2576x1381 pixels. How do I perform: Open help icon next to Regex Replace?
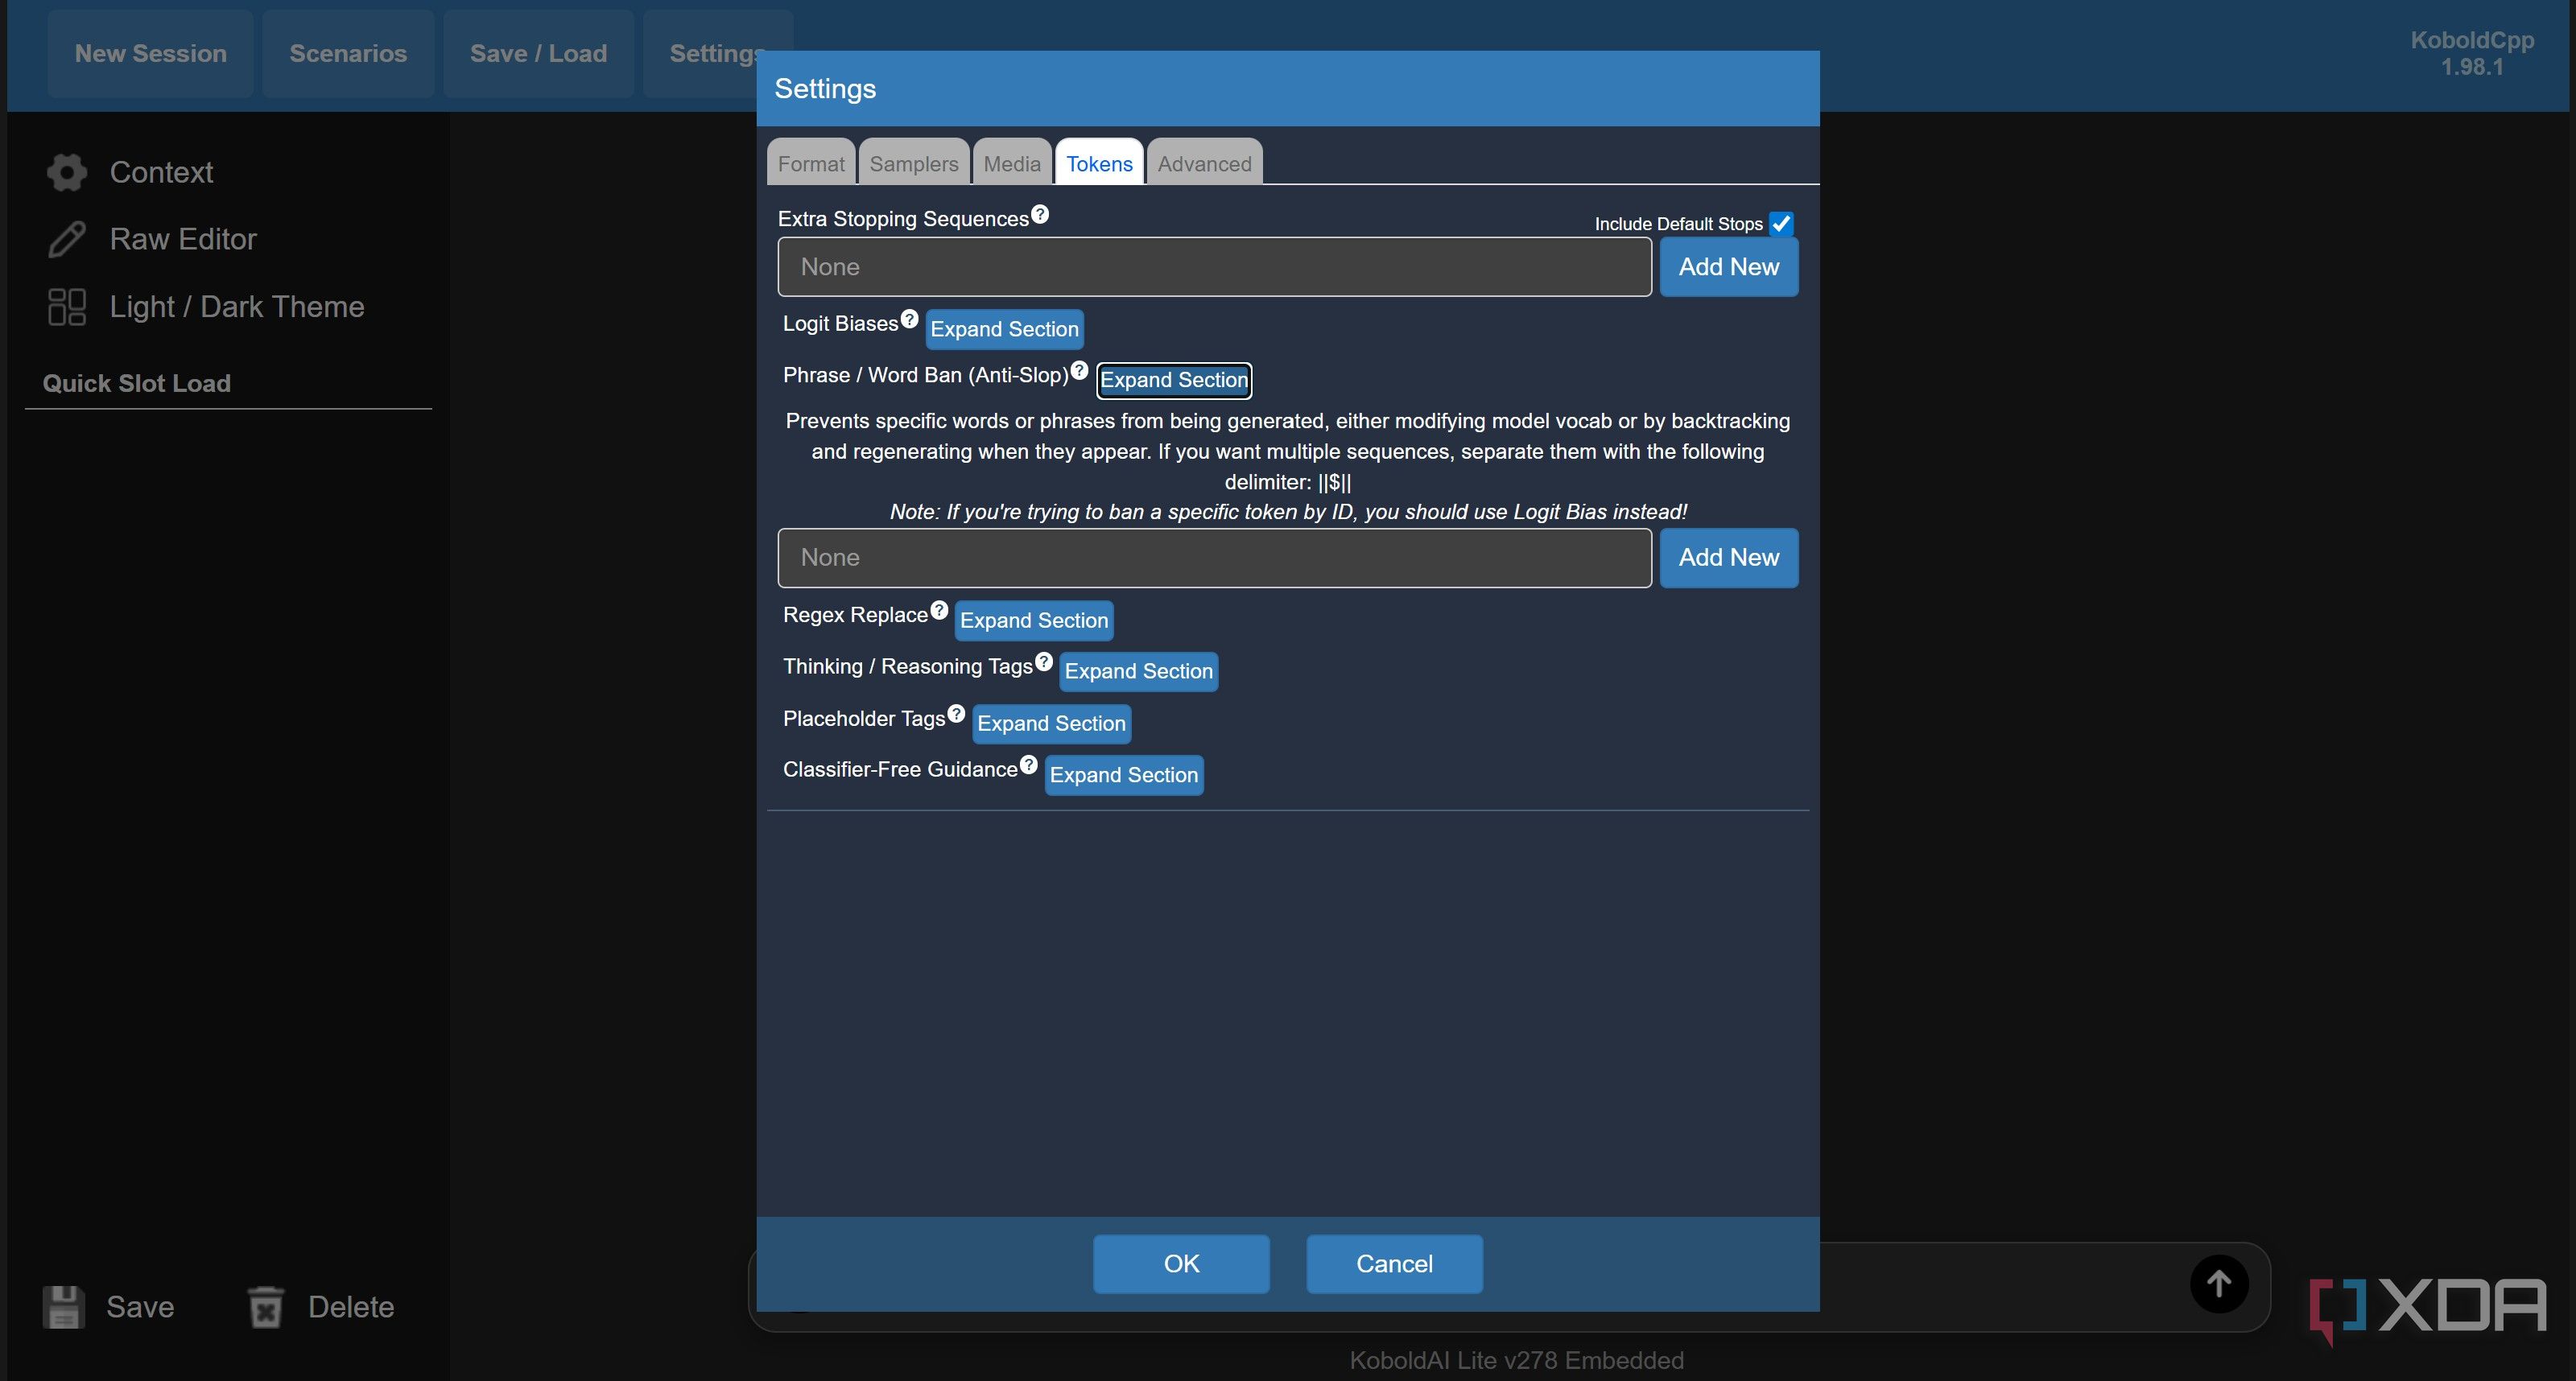pos(939,610)
